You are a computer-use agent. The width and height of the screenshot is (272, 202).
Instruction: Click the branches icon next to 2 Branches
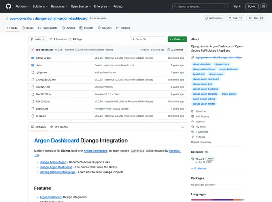pyautogui.click(x=51, y=39)
